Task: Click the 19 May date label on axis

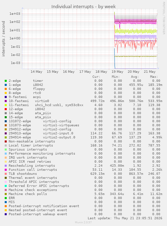Action: point(117,72)
